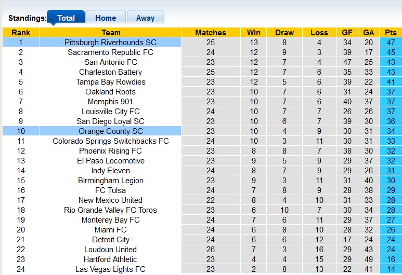Click on Las Vegas Lights FC
The height and width of the screenshot is (275, 402).
click(x=110, y=269)
